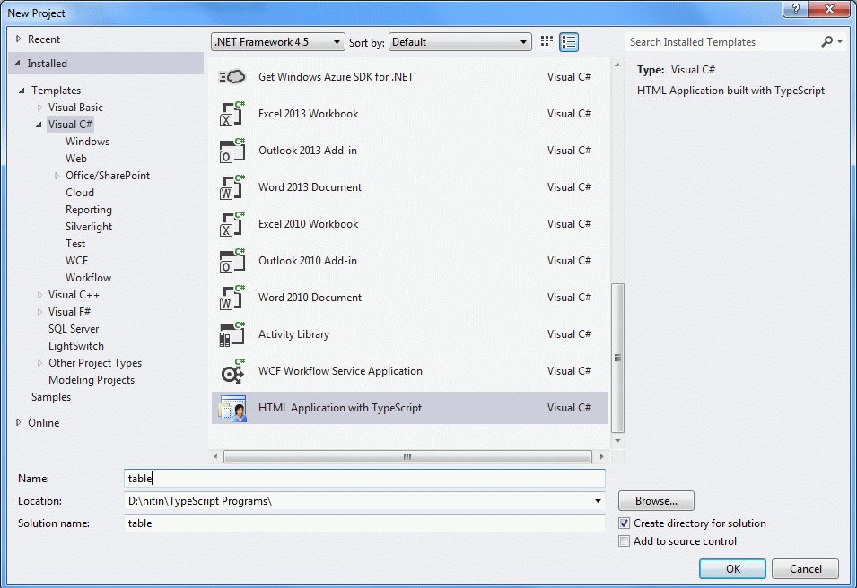Select the Modeling Projects node

[x=92, y=380]
